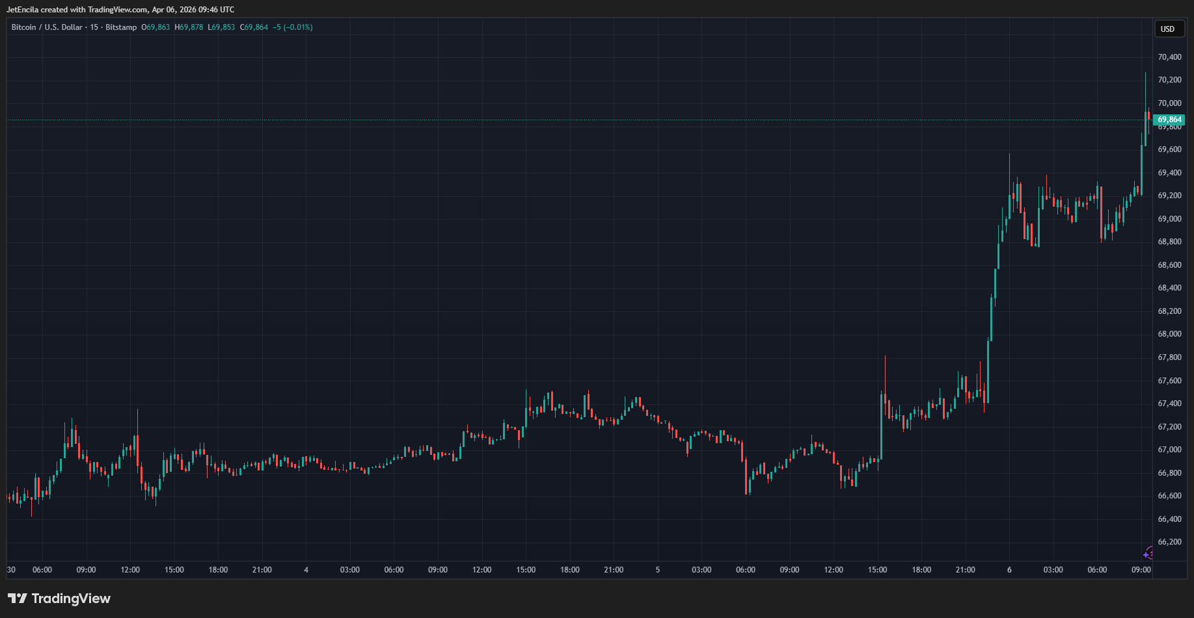The image size is (1194, 618).
Task: Click the date label 4 on time axis
Action: [x=306, y=570]
